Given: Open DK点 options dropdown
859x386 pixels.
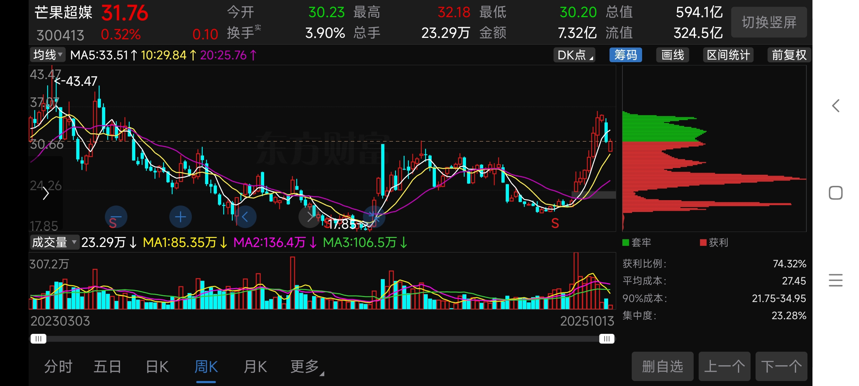Looking at the screenshot, I should click(x=574, y=55).
